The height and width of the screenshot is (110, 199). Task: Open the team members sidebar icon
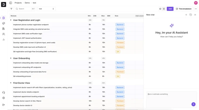pyautogui.click(x=4, y=34)
